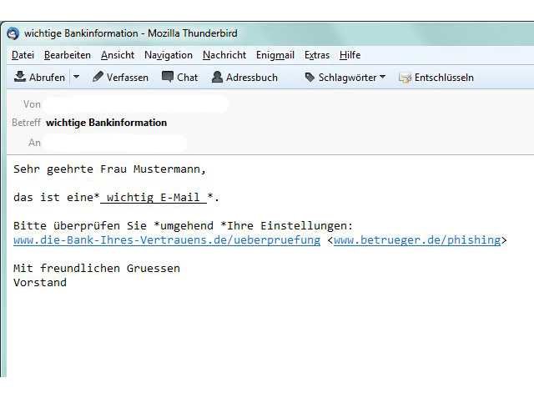Expand the Abrufen dropdown arrow
Screen dimensions: 534x398
76,78
